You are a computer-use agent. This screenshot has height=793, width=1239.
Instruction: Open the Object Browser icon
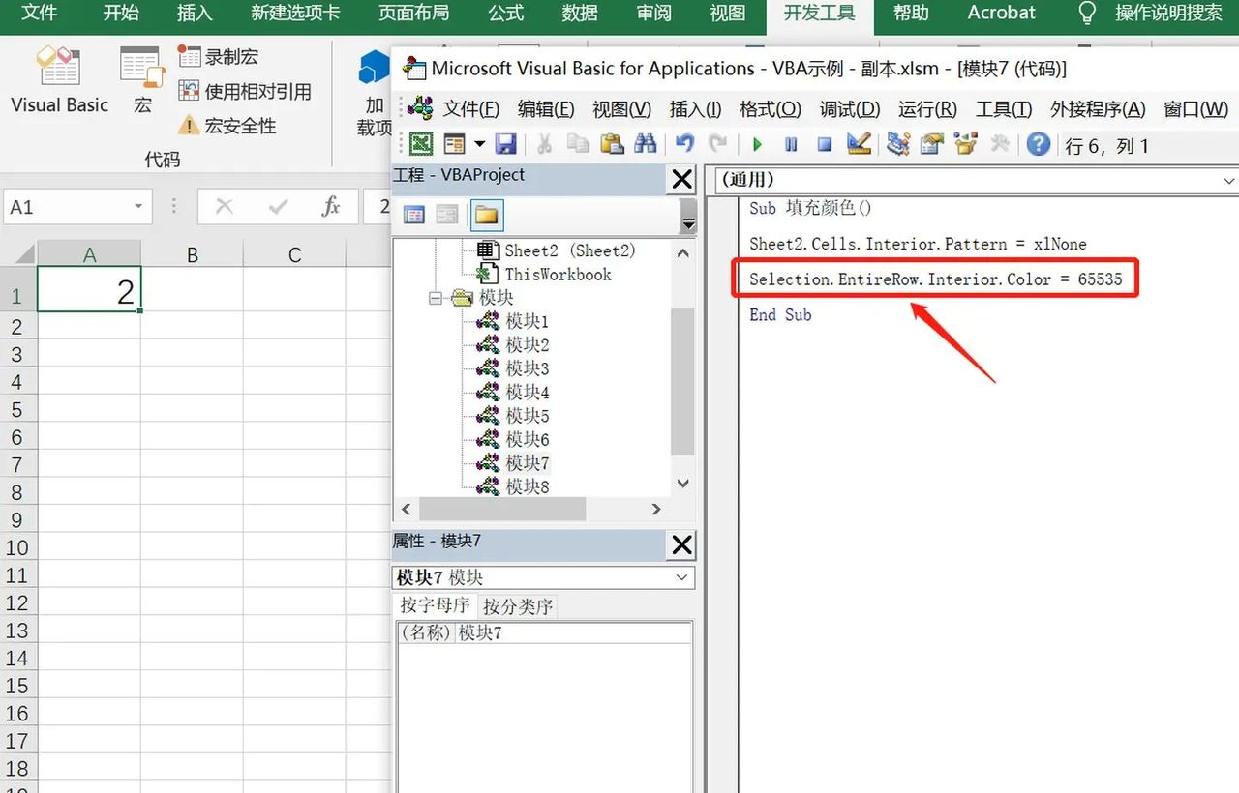963,144
